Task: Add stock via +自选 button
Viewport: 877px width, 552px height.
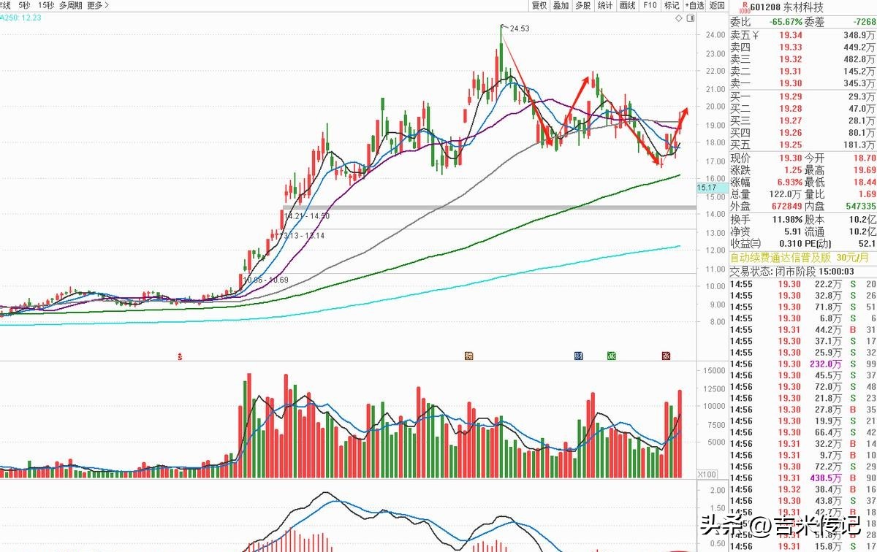Action: tap(694, 5)
